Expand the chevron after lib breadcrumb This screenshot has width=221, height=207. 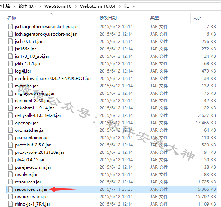pos(133,6)
